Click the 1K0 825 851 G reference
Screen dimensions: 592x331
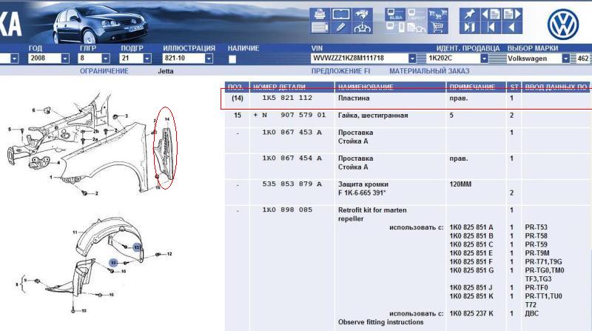coord(471,270)
